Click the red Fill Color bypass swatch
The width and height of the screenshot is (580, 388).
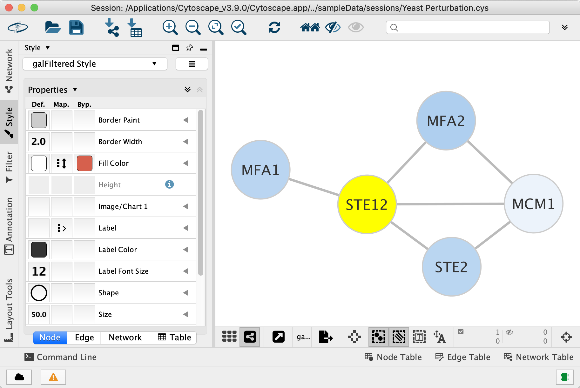click(84, 163)
